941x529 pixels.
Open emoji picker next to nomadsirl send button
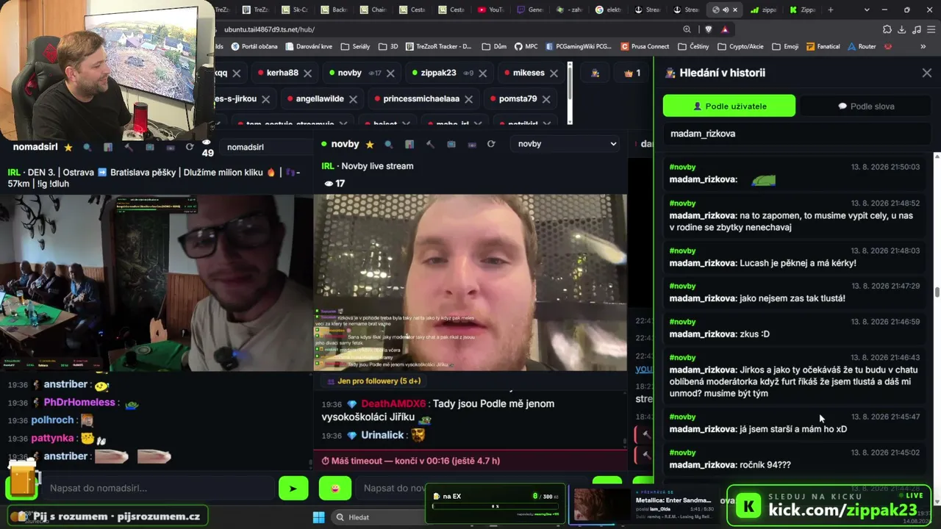[334, 488]
